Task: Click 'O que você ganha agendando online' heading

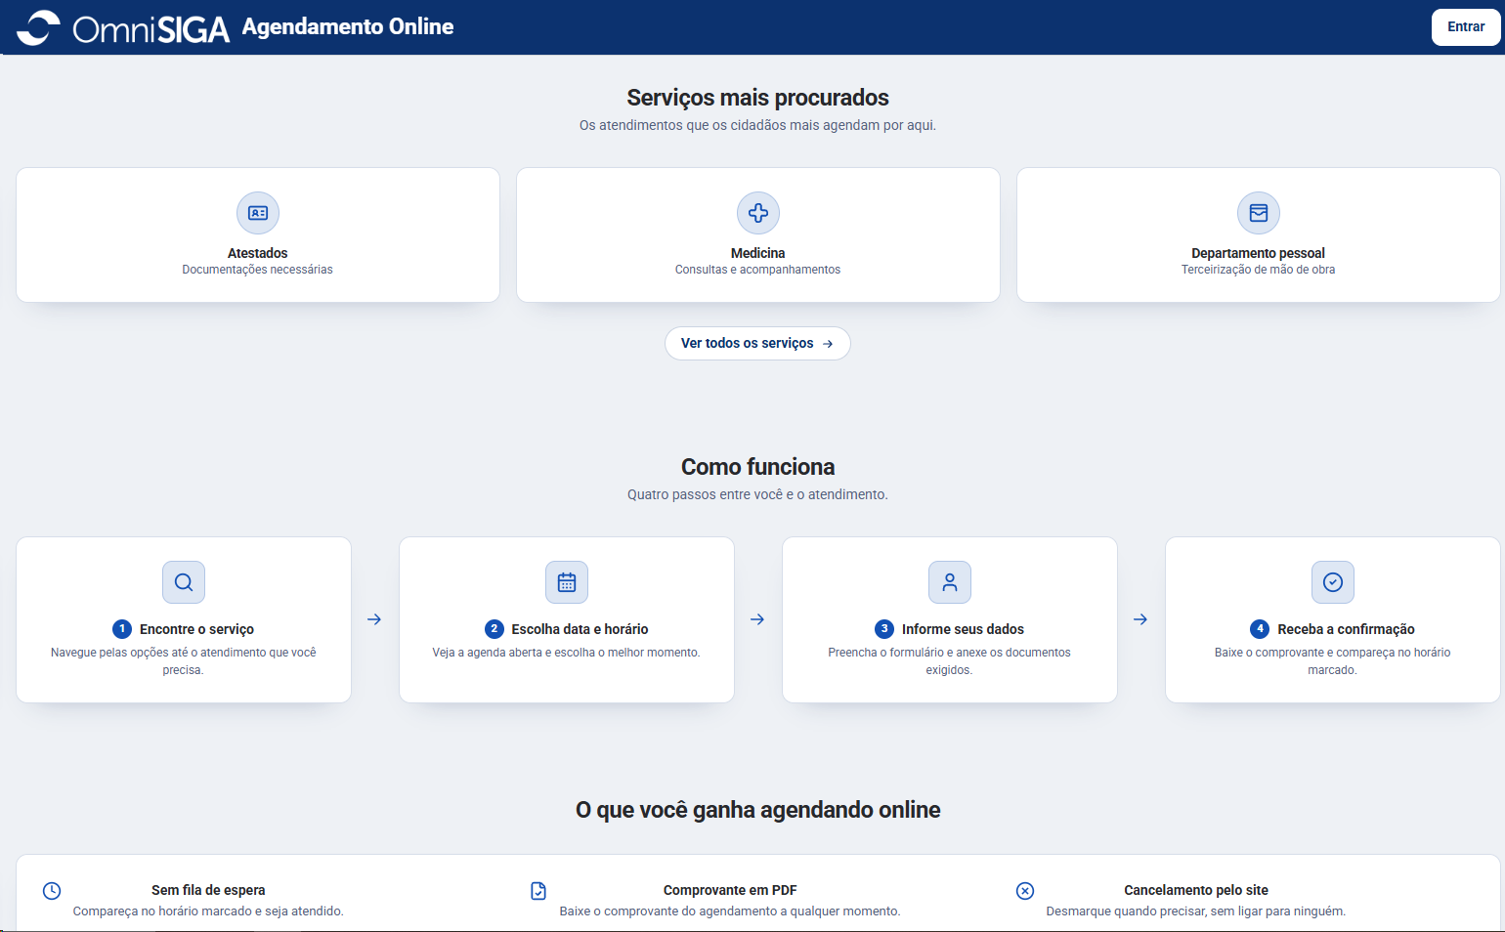Action: (758, 810)
